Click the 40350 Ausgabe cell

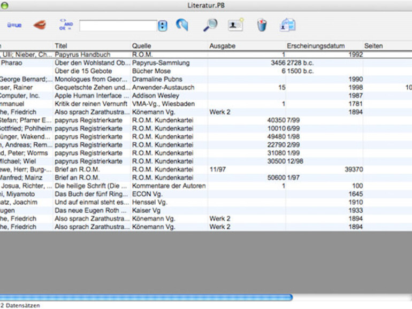click(276, 120)
